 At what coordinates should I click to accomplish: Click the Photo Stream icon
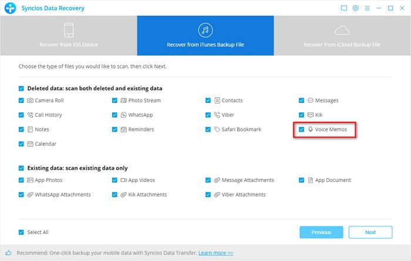point(123,100)
